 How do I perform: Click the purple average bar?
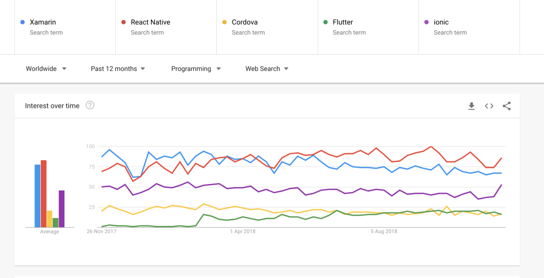62,209
